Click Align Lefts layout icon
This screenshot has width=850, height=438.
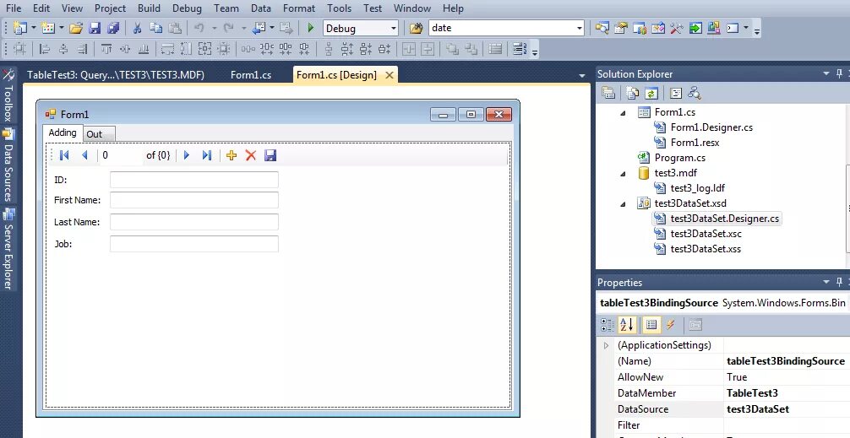pos(45,49)
